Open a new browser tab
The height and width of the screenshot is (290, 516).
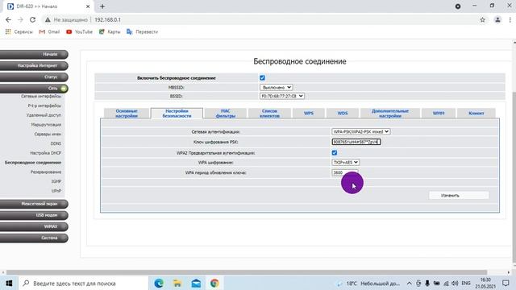coord(102,6)
